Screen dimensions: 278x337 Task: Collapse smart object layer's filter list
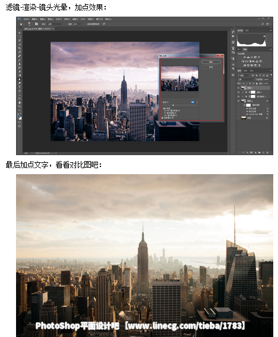pos(270,101)
